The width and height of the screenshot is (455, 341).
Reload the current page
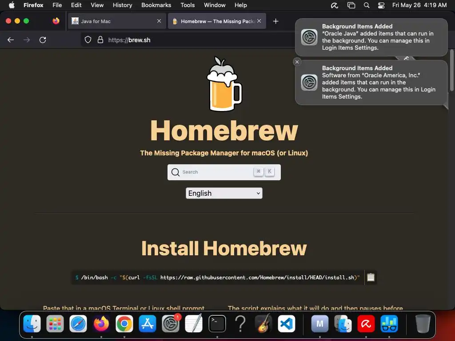(43, 40)
